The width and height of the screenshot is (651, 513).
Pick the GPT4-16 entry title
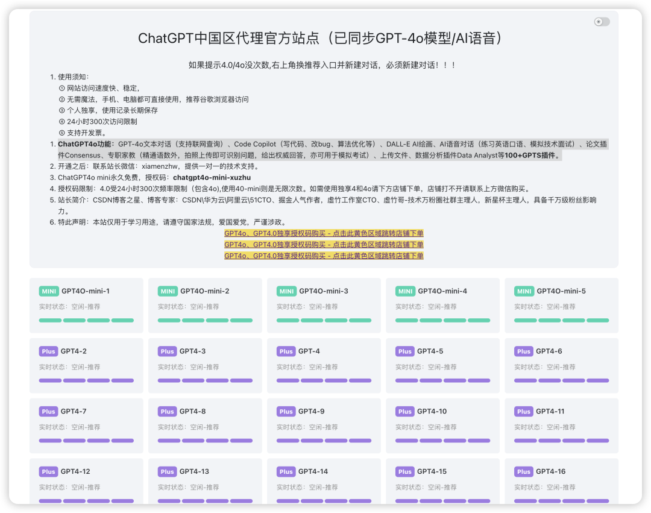click(550, 472)
